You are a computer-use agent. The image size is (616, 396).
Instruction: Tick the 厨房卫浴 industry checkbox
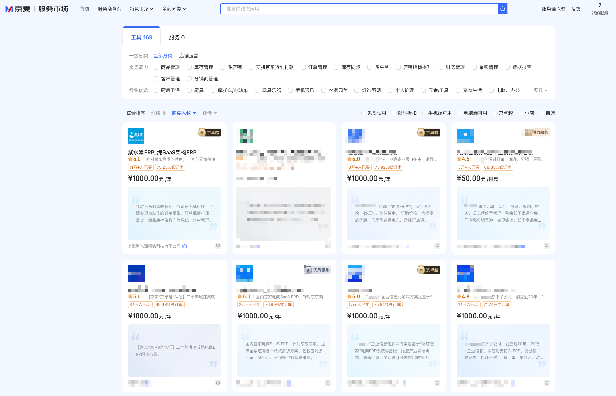coord(156,90)
